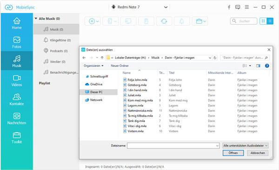Go to the Videos section
The image size is (279, 170).
pos(17,80)
